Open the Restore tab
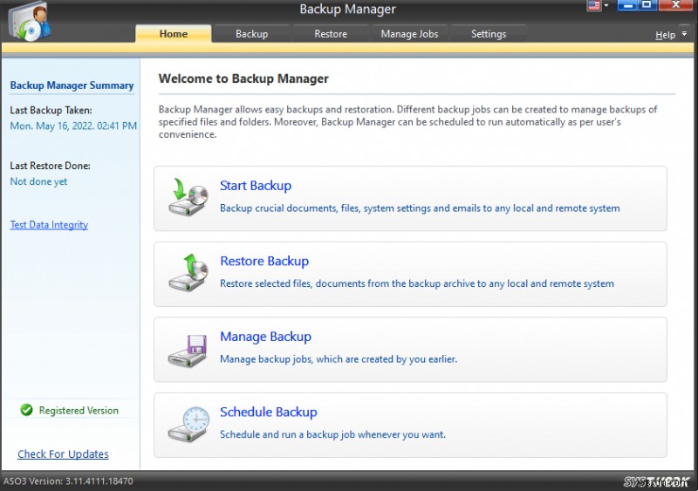The width and height of the screenshot is (698, 491). coord(331,34)
